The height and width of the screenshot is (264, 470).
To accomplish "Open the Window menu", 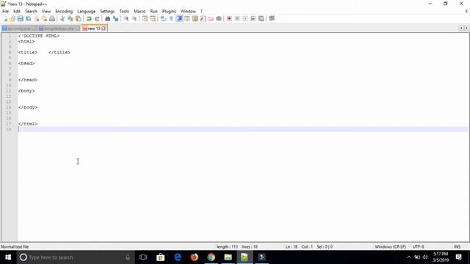I will pos(188,12).
